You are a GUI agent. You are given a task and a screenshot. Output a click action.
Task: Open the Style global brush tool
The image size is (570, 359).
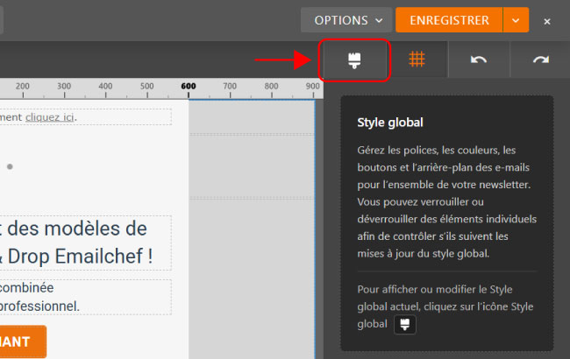pyautogui.click(x=354, y=60)
